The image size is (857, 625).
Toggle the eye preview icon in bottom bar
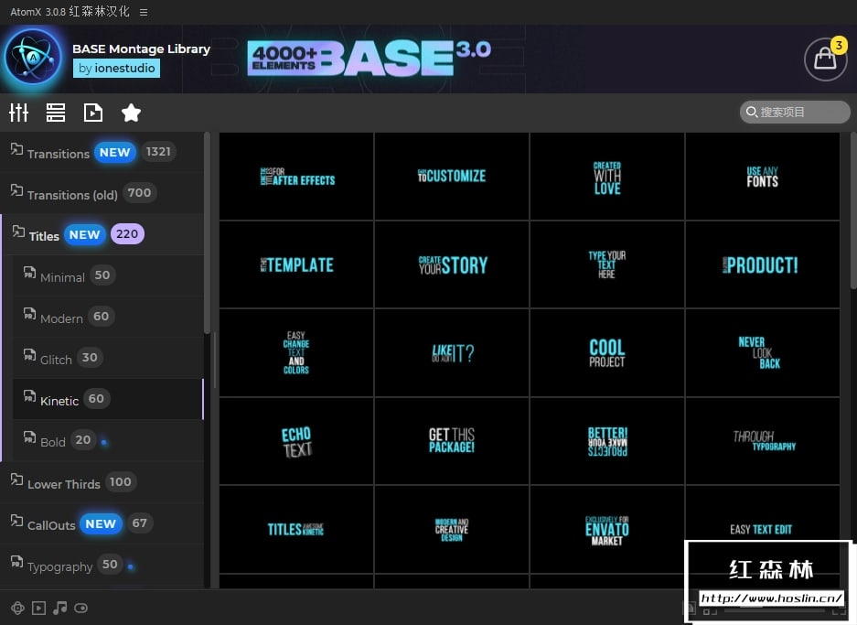(80, 608)
